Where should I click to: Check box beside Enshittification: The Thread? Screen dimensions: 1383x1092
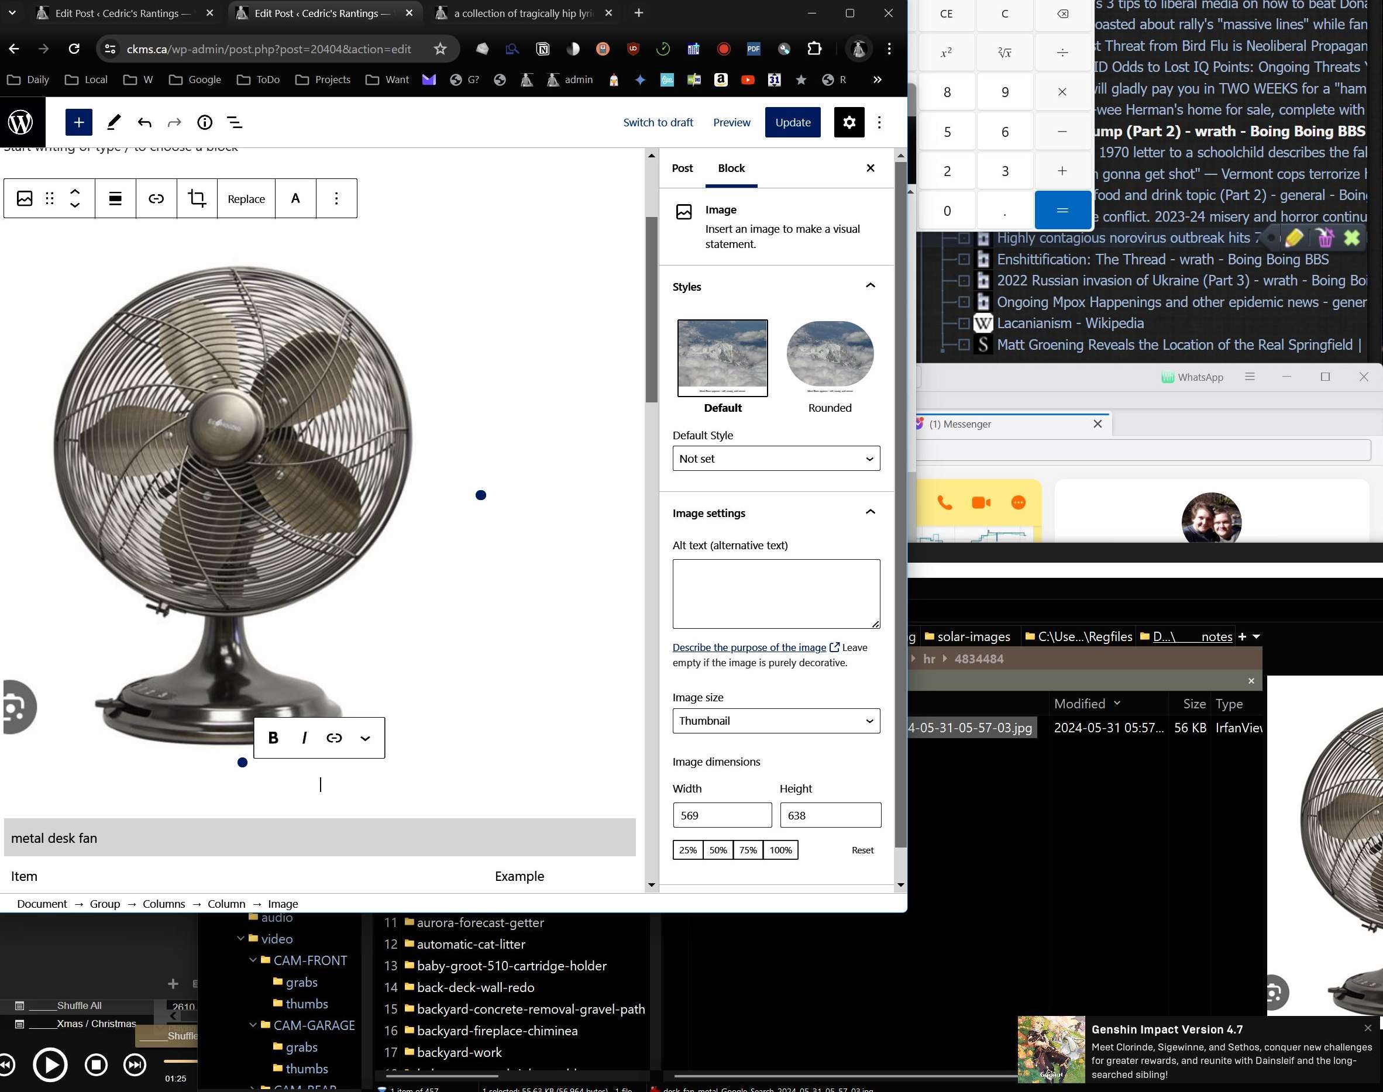(x=964, y=260)
